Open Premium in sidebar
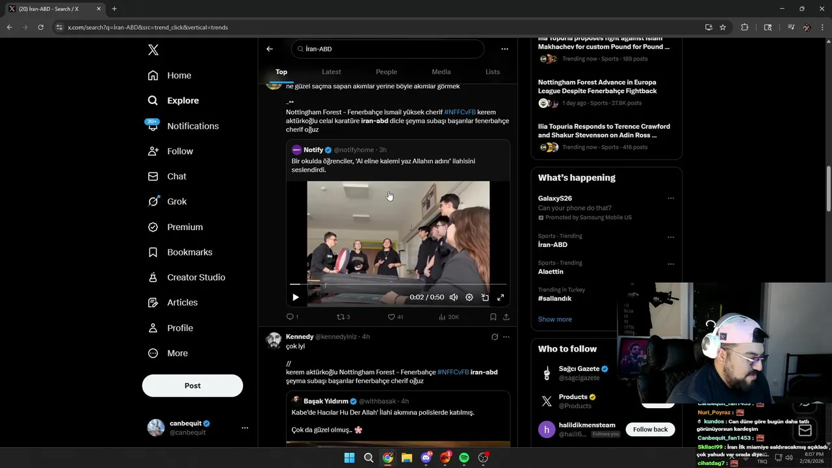 [175, 227]
